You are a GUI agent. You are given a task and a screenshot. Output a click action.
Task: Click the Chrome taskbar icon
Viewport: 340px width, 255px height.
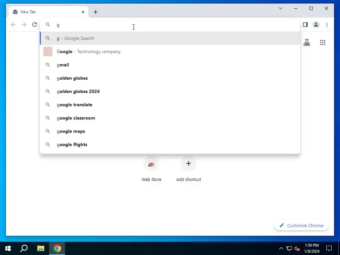pos(57,248)
